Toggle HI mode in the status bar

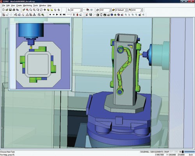point(180,152)
